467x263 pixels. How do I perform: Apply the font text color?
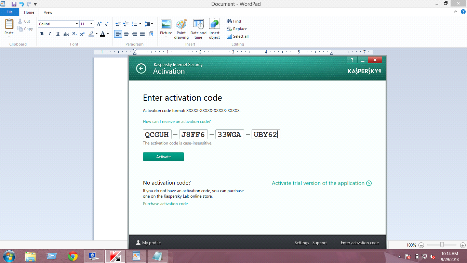pos(103,34)
